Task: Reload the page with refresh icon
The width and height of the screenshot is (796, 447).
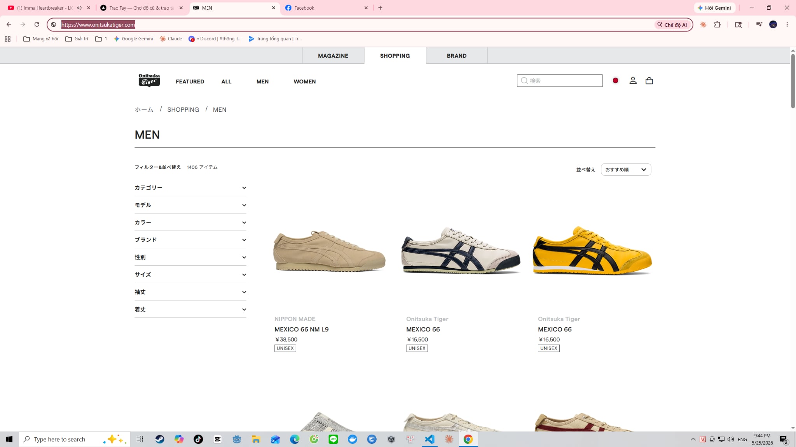Action: [37, 24]
